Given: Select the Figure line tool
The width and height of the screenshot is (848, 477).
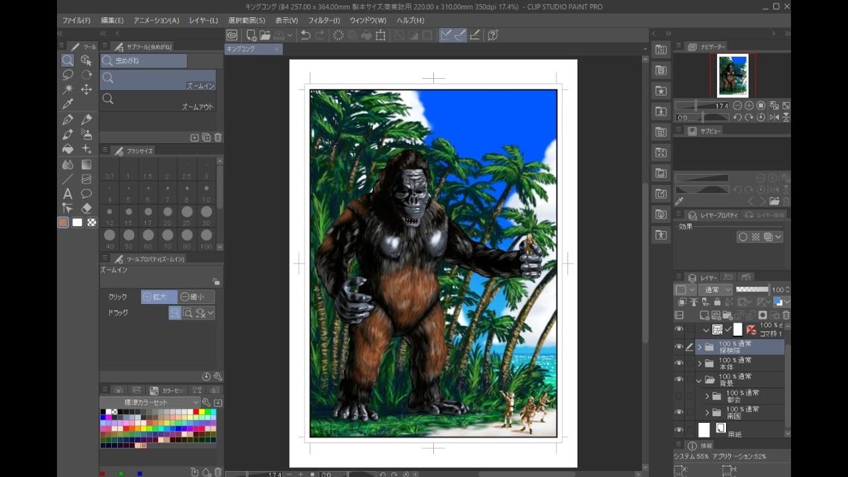Looking at the screenshot, I should [x=68, y=179].
